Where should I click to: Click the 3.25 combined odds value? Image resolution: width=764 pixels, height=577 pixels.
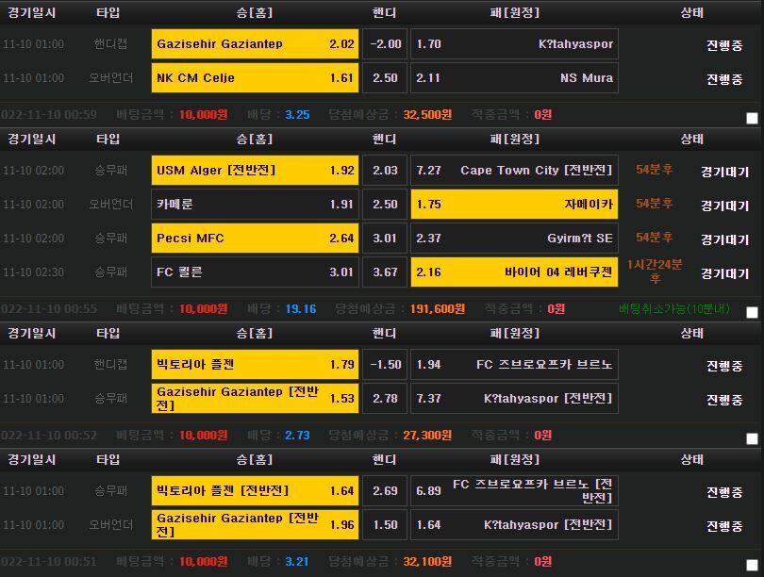tap(297, 115)
